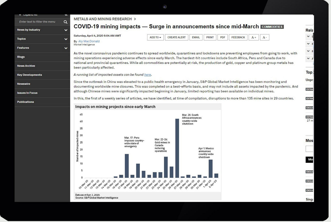The width and height of the screenshot is (331, 222).
Task: Open News Archive in the sidebar
Action: click(26, 66)
